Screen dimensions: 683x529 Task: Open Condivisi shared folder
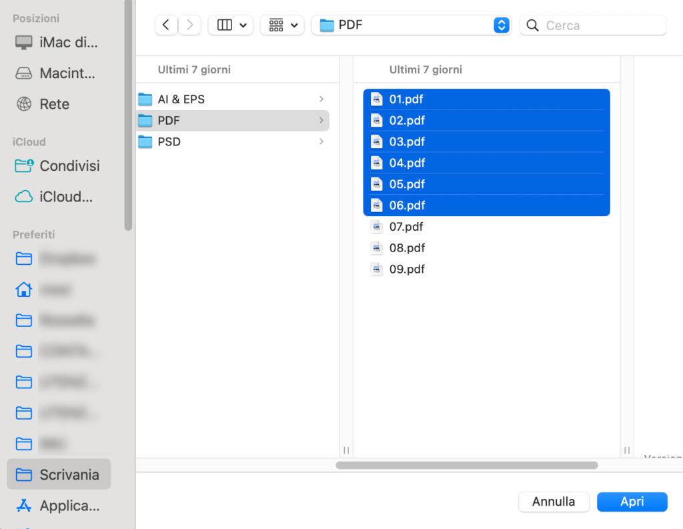57,166
